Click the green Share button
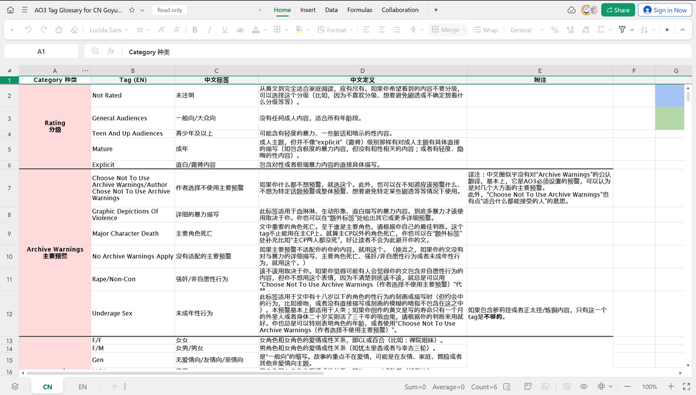The width and height of the screenshot is (696, 395). pos(618,10)
